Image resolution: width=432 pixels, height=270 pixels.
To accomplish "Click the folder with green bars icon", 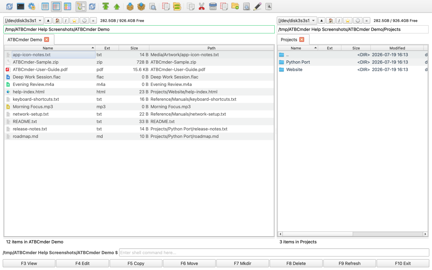I will (x=177, y=6).
